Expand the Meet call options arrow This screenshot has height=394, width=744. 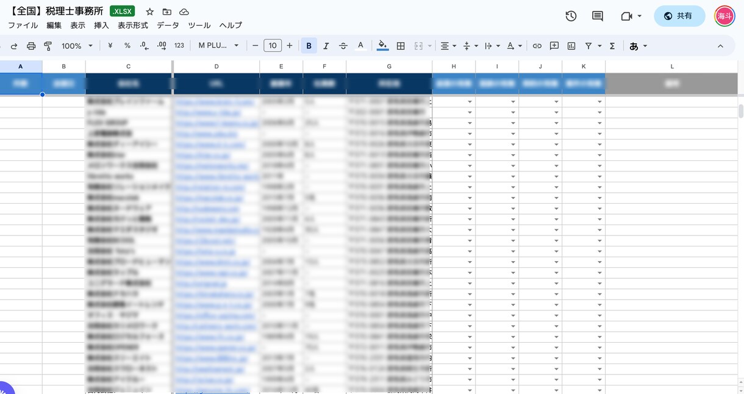[639, 16]
